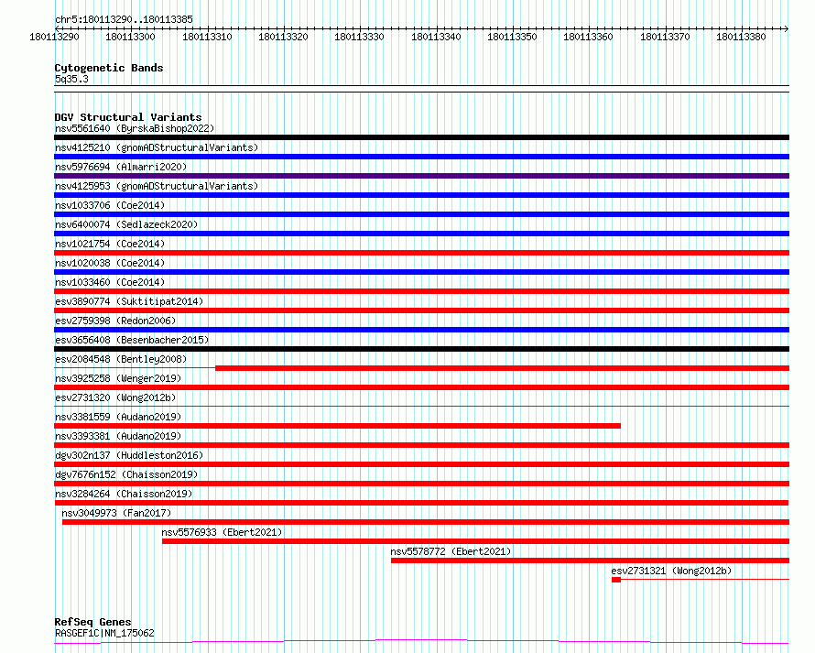Click nsv1020038 (Coe2014) label
The height and width of the screenshot is (653, 815).
point(110,263)
